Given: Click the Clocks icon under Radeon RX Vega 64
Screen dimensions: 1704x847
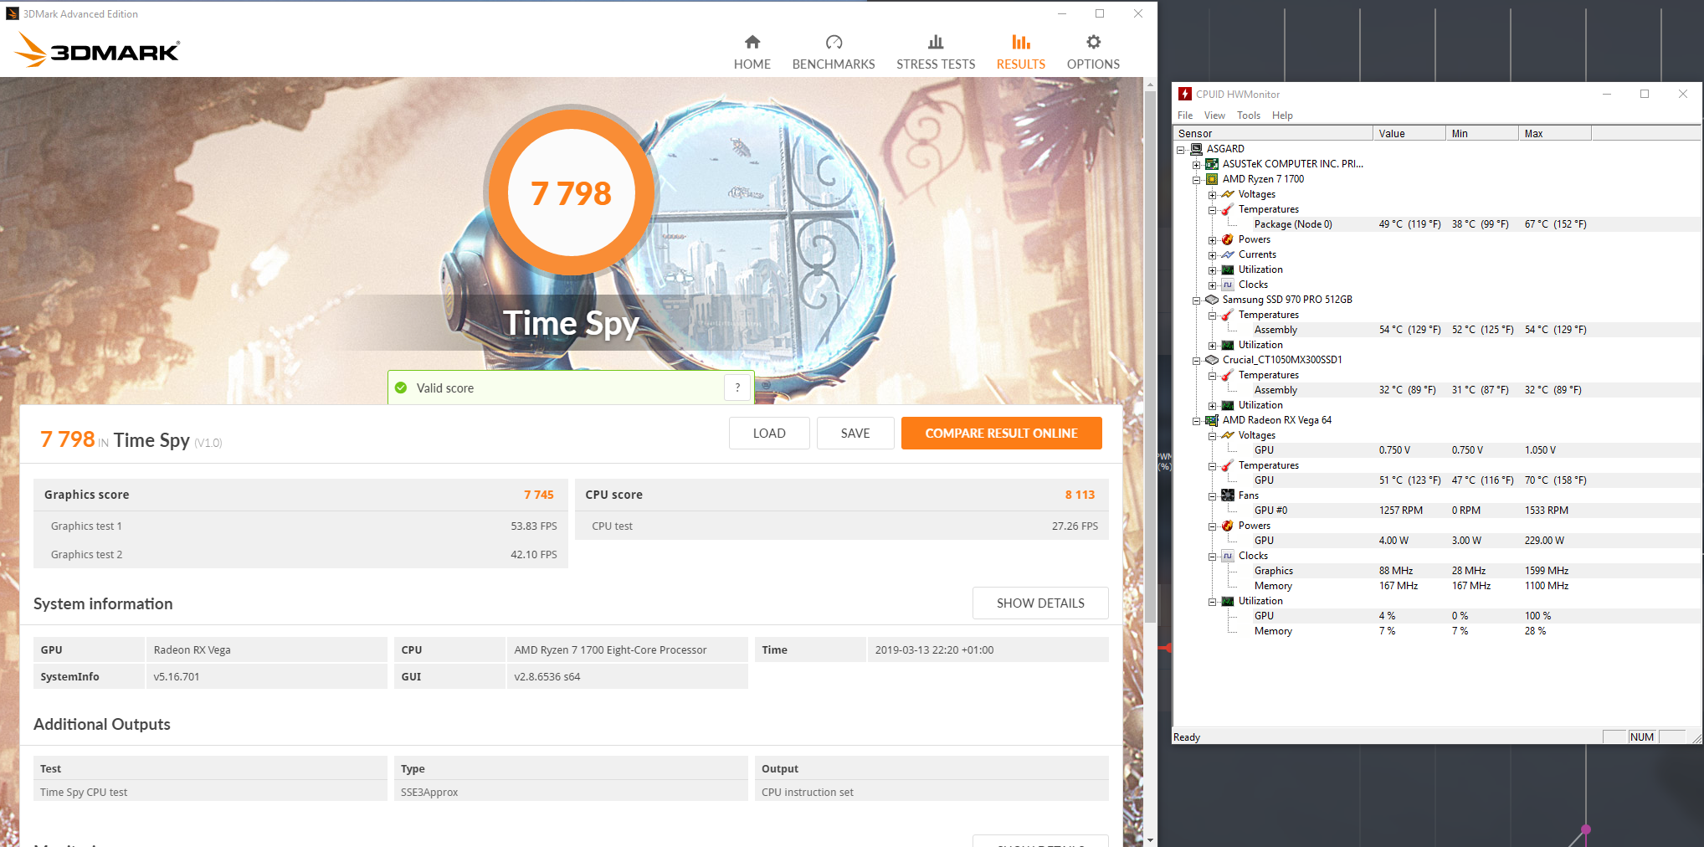Looking at the screenshot, I should 1228,556.
